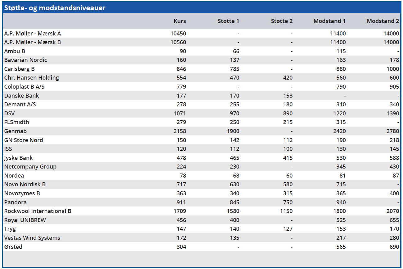Click Royal UNIBREW's Modstand 2 value 655
Viewport: 403px width, 269px height.
[x=394, y=220]
